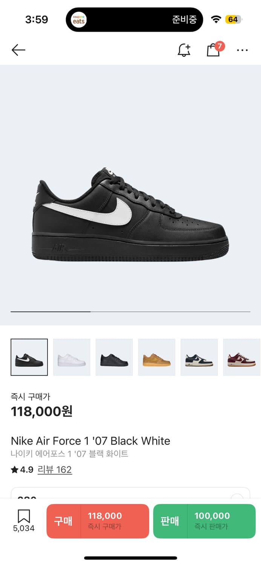Select the burgundy shoe thumbnail
261x565 pixels.
242,357
